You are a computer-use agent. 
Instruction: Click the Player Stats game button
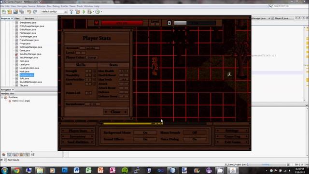click(78, 130)
